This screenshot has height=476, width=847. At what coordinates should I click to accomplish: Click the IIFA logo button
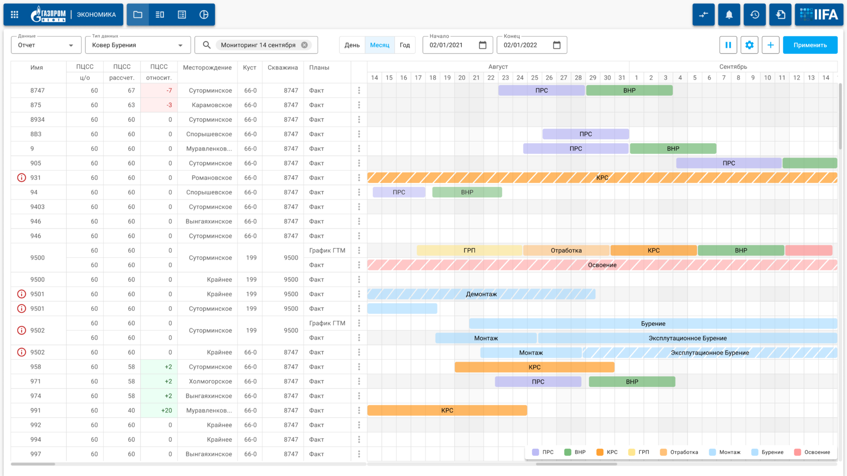coord(819,15)
